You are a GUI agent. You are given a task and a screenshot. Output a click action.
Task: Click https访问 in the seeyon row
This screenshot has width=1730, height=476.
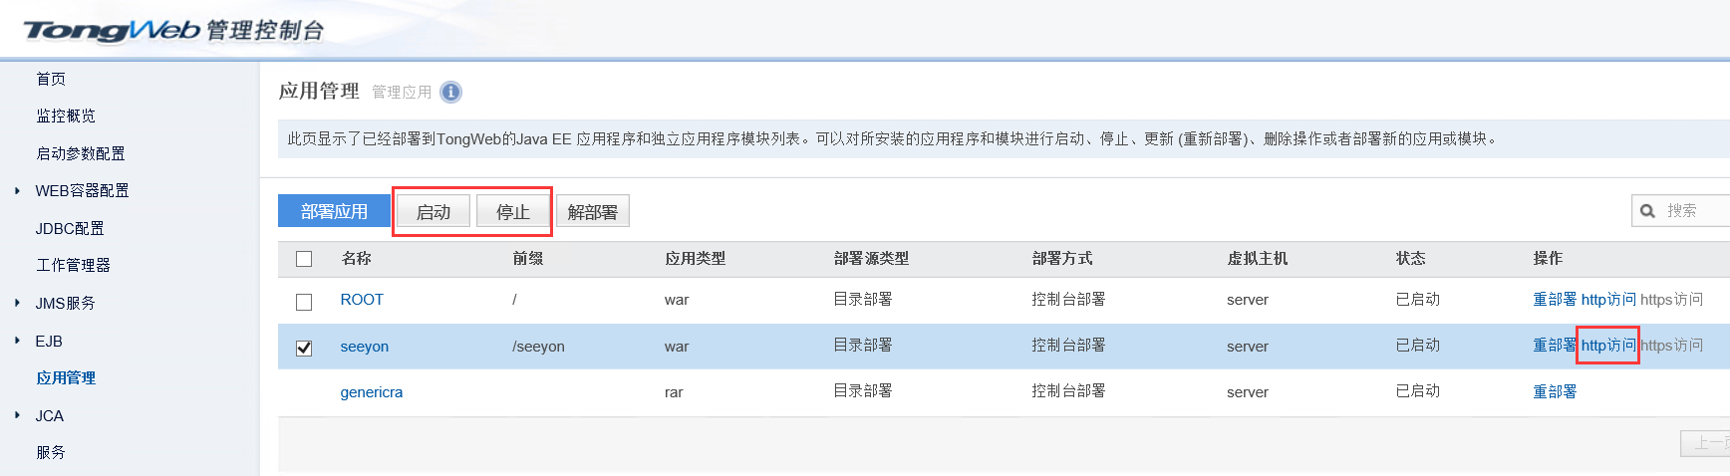pyautogui.click(x=1671, y=346)
